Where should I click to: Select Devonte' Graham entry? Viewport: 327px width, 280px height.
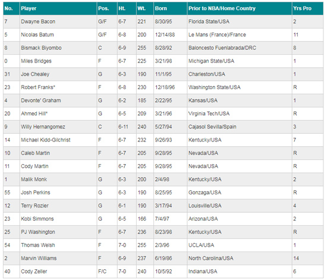[41, 100]
